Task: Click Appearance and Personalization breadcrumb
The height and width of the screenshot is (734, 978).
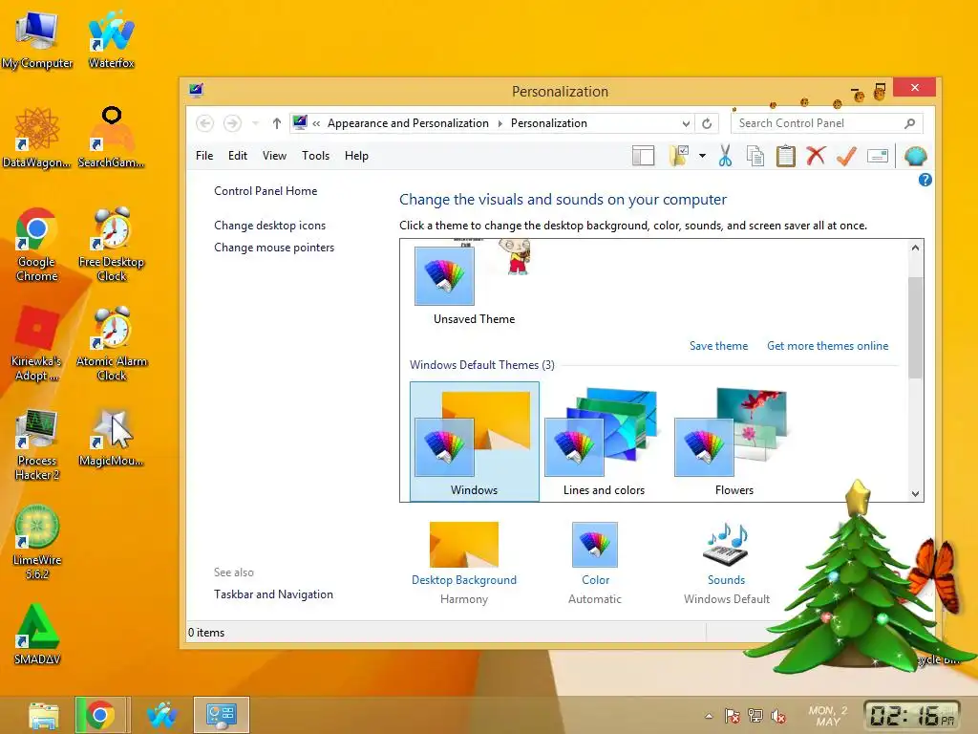Action: tap(408, 123)
